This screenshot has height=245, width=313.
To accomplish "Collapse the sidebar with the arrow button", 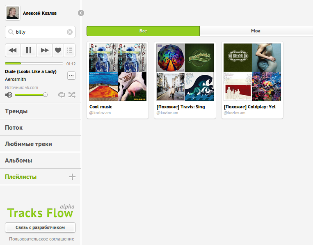I will tap(81, 13).
